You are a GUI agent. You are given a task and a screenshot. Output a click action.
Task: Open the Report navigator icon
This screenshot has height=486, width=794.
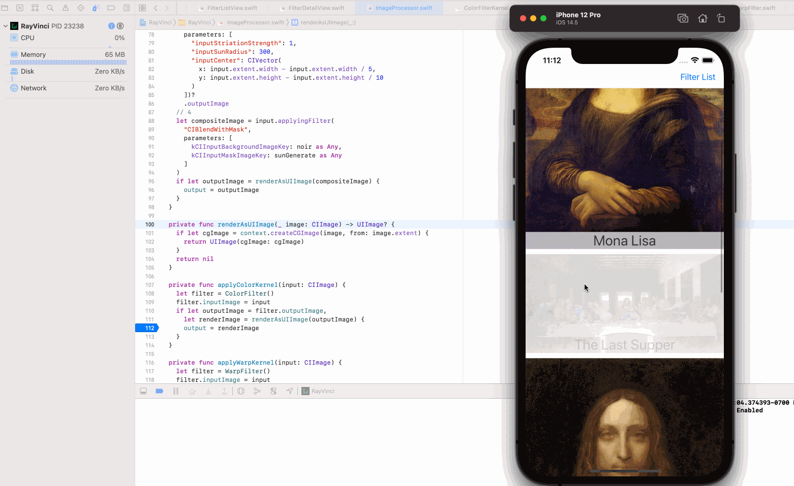click(127, 8)
